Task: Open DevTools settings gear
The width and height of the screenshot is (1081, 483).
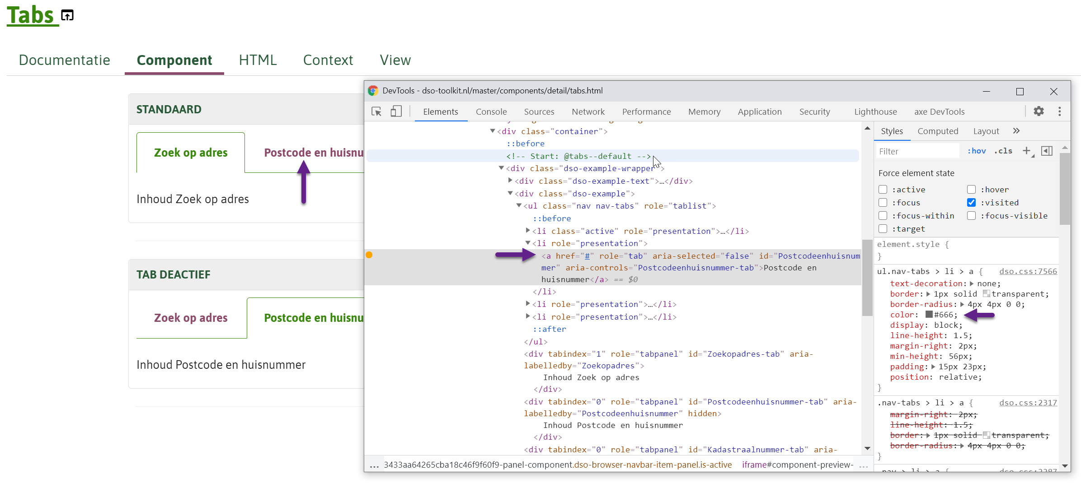Action: (x=1039, y=111)
